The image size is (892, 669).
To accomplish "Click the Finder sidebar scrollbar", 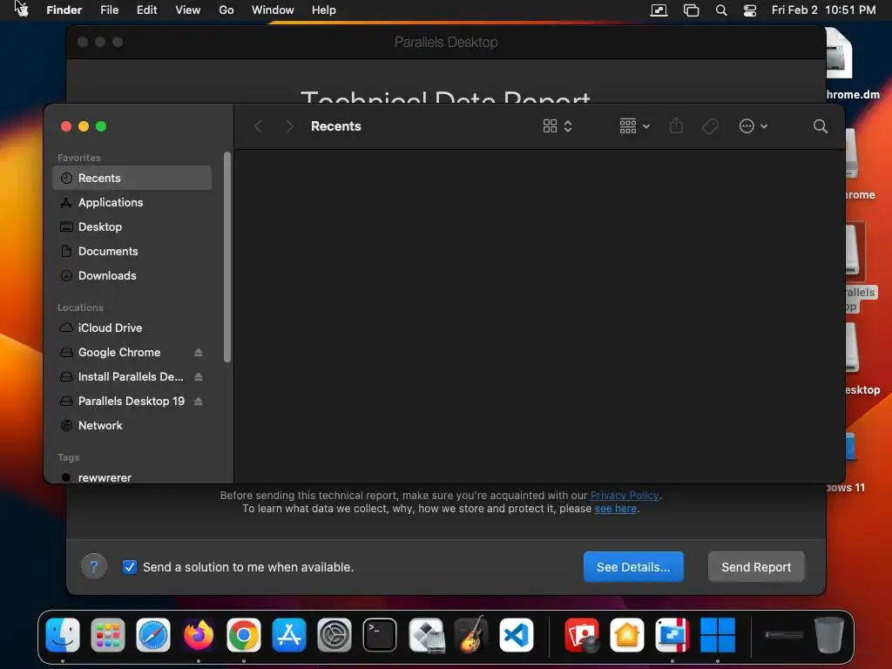I will coord(227,257).
